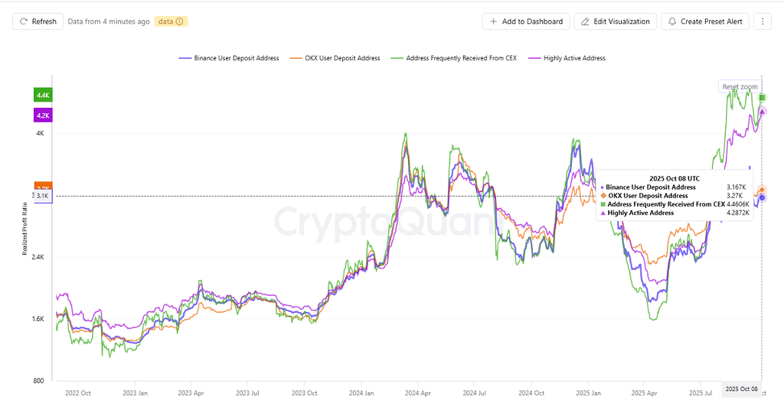Click the Add to Dashboard button

click(x=526, y=21)
